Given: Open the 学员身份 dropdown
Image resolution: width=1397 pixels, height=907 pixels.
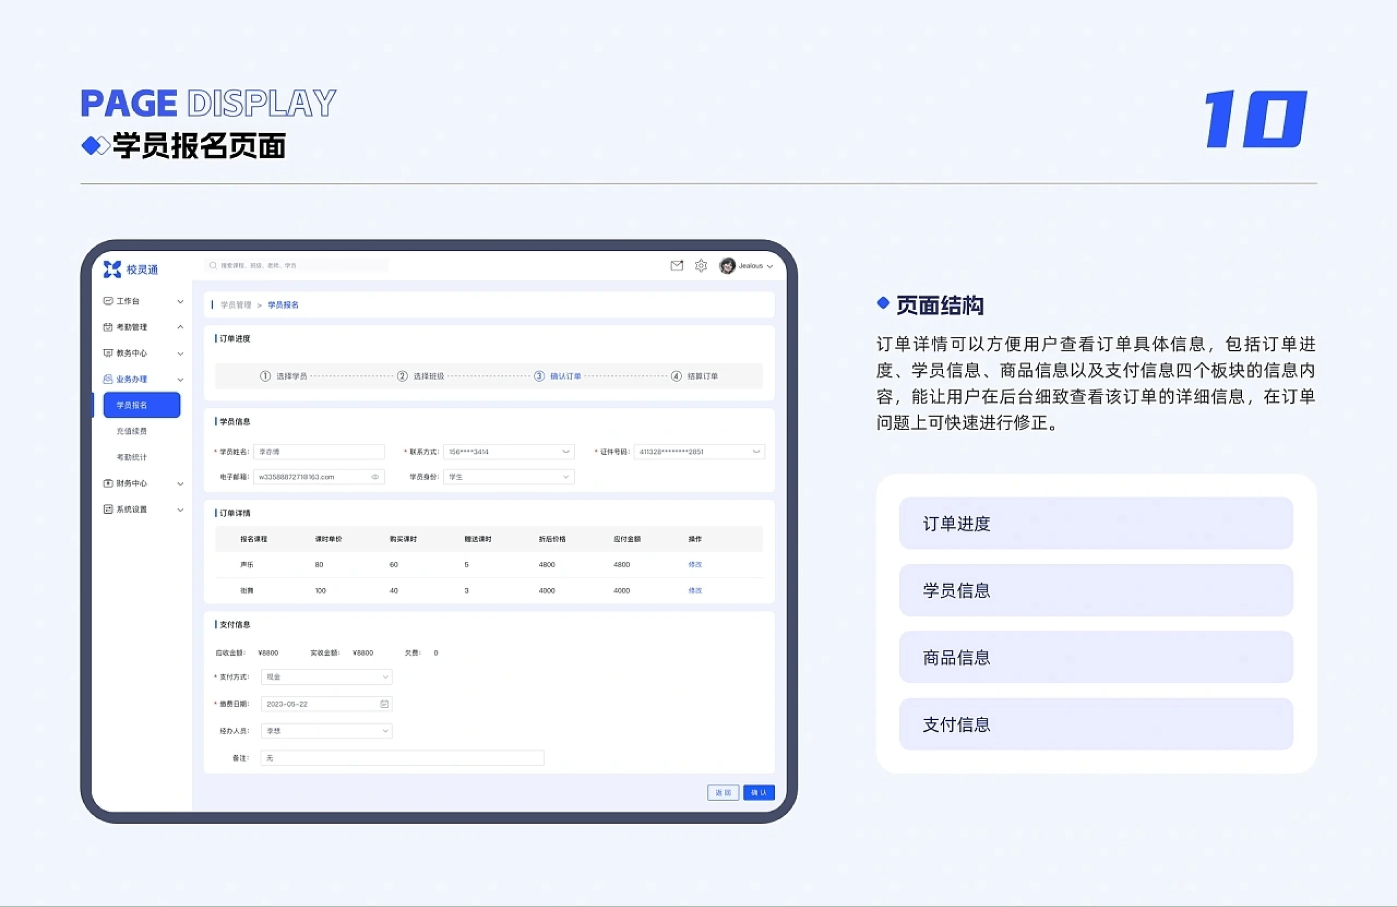Looking at the screenshot, I should [509, 477].
